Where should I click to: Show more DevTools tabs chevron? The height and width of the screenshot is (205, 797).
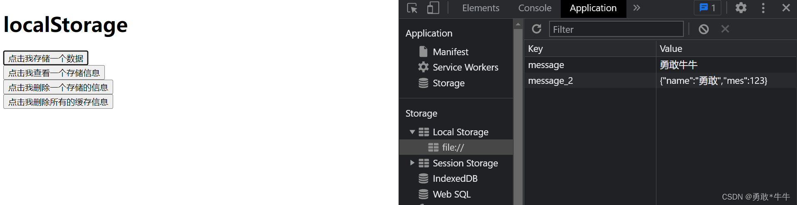point(636,8)
